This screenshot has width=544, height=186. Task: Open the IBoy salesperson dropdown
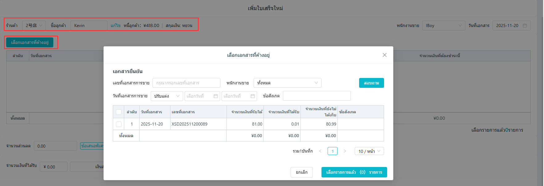click(443, 25)
